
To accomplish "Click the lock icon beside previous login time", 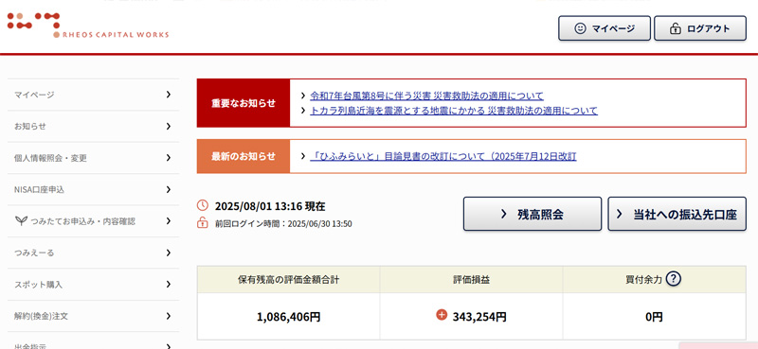I will coord(202,223).
